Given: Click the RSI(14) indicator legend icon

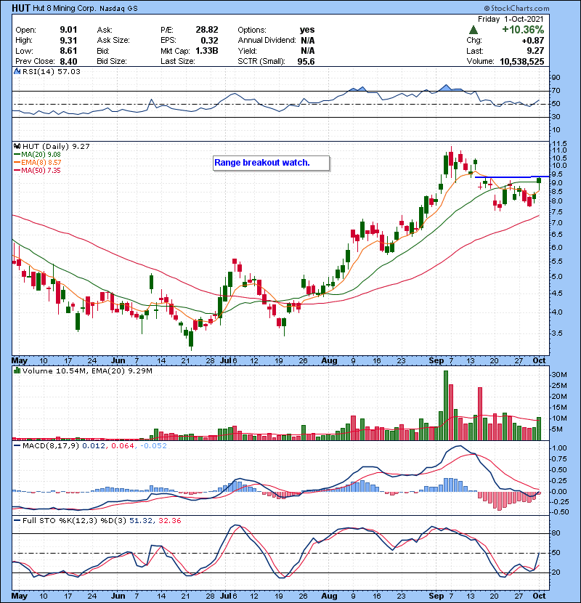Looking at the screenshot, I should [17, 71].
